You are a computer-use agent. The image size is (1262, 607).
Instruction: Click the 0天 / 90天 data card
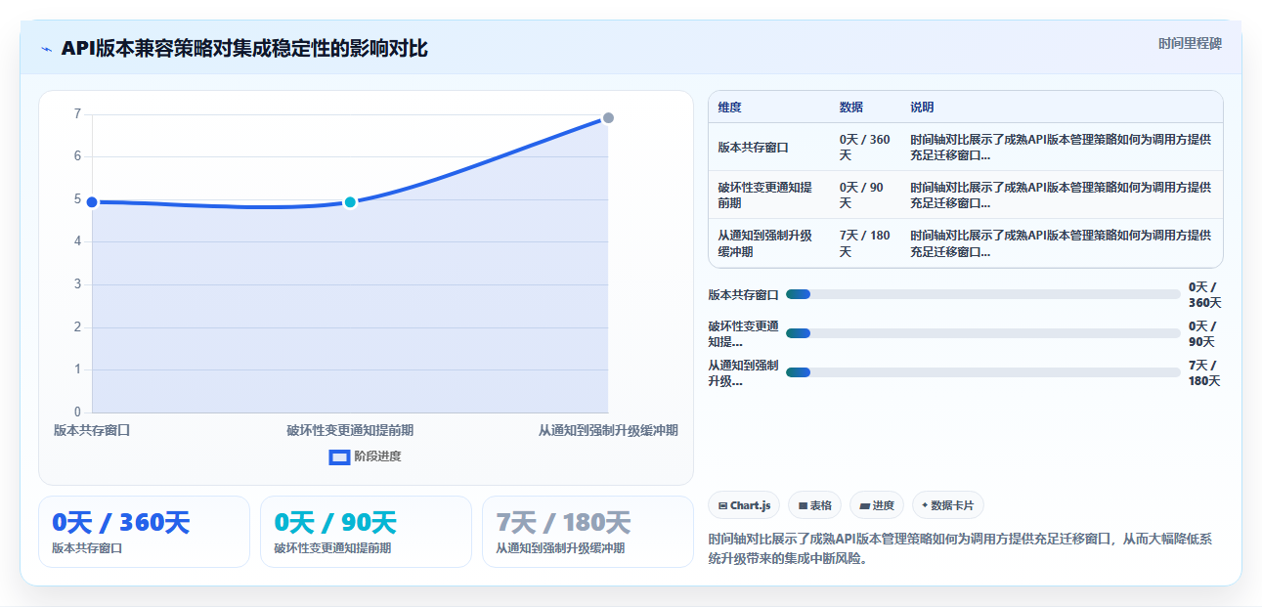(x=366, y=532)
